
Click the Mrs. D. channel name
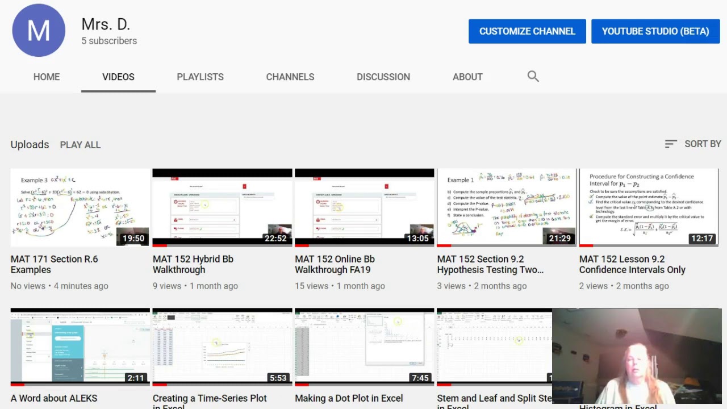(x=106, y=24)
